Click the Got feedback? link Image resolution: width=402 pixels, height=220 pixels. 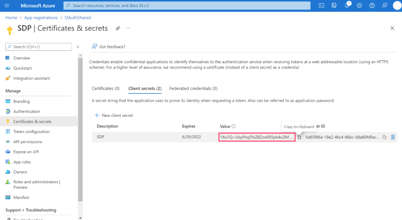[109, 47]
